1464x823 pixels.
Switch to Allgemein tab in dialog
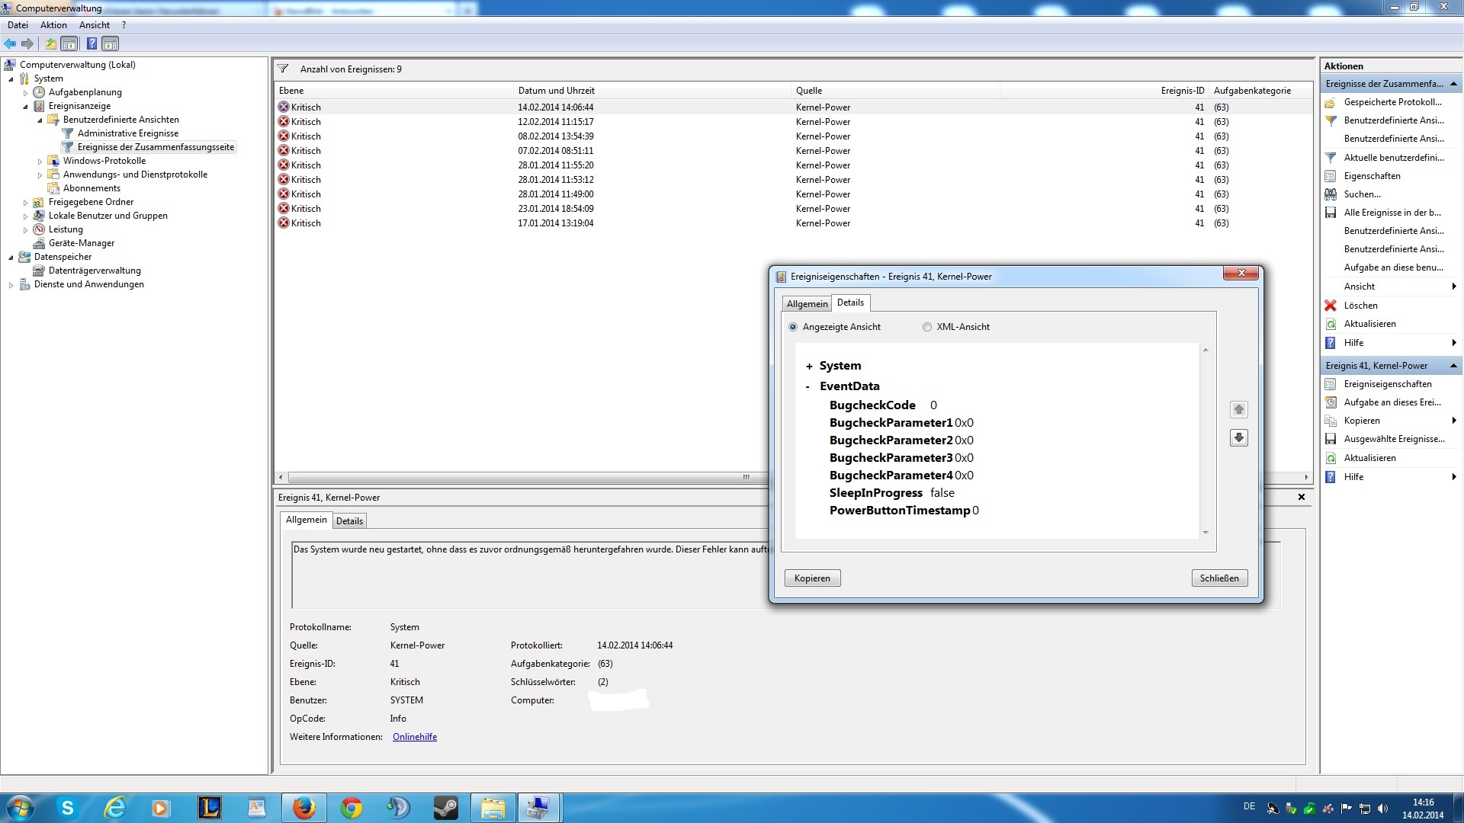[x=807, y=303]
